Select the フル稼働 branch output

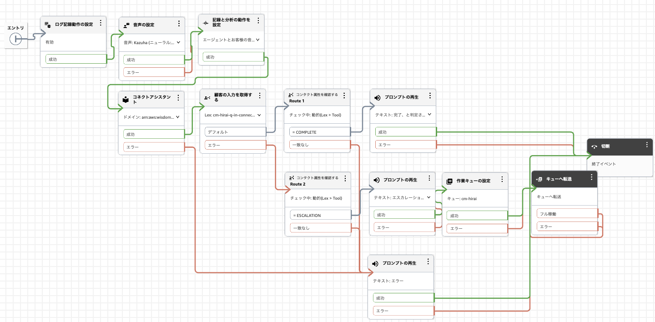567,213
